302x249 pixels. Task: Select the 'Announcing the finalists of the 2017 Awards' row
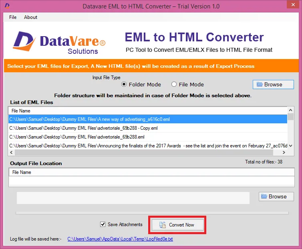[x=148, y=146]
